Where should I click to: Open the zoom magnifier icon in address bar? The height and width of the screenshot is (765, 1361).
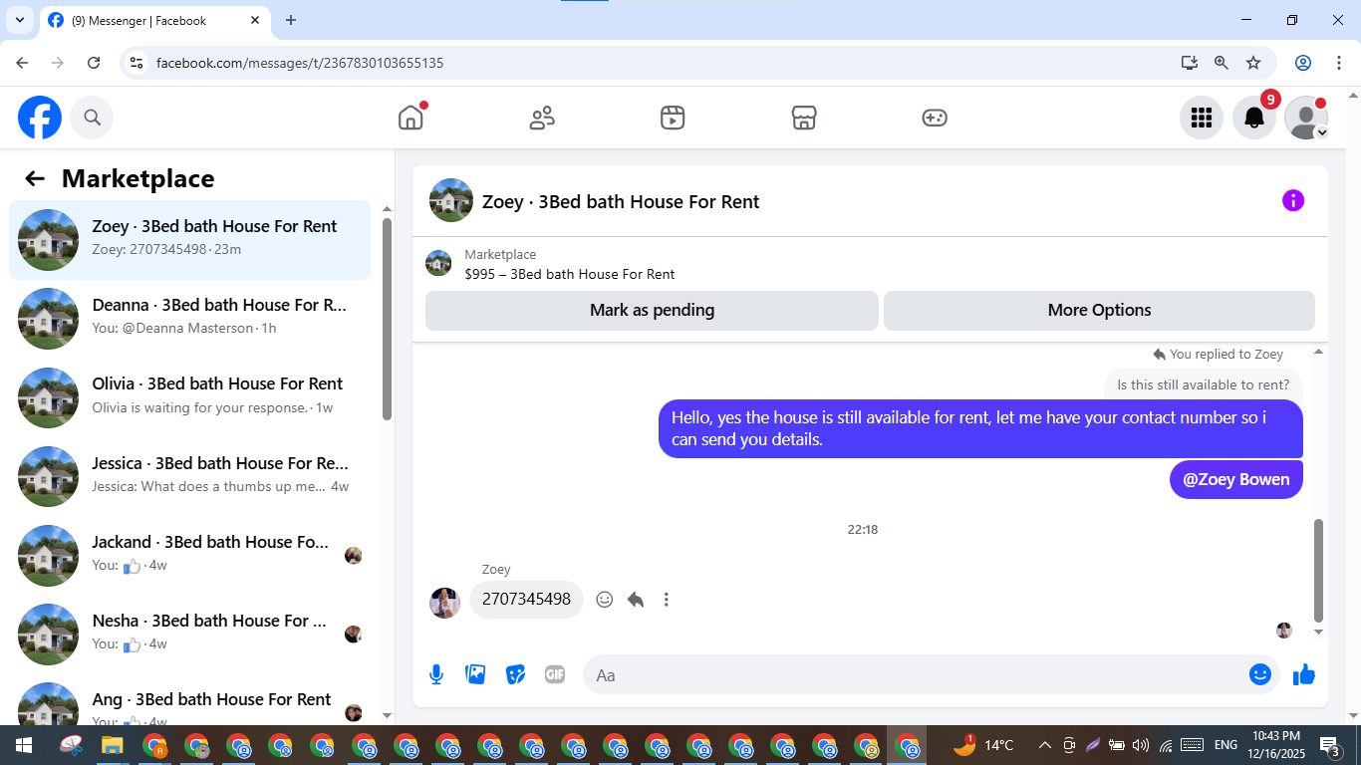[x=1222, y=63]
